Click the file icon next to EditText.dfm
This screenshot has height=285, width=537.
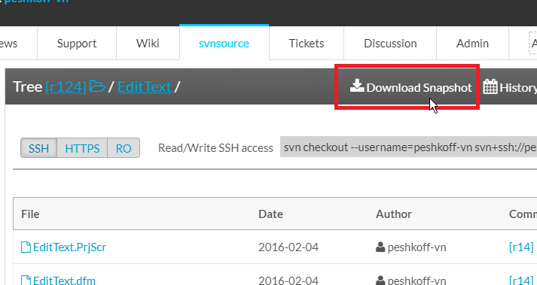(26, 280)
